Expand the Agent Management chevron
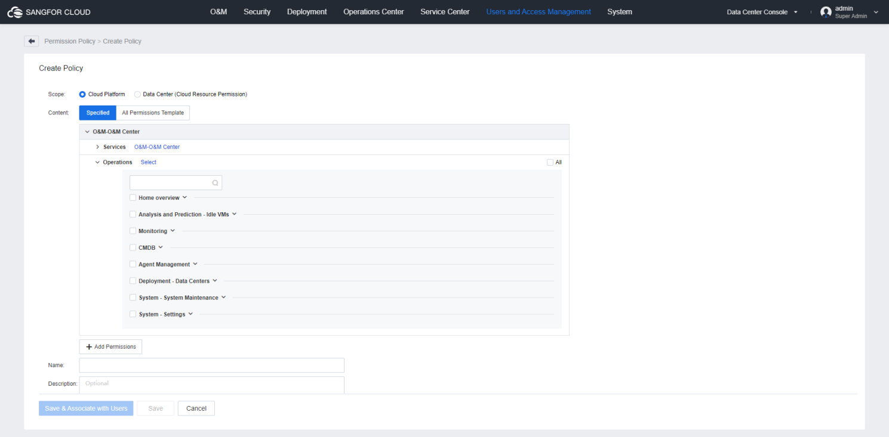 pyautogui.click(x=195, y=264)
